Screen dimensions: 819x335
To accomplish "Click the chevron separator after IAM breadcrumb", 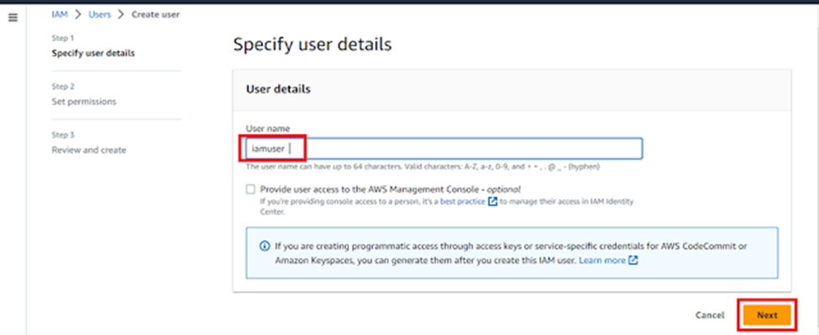I will [x=78, y=14].
